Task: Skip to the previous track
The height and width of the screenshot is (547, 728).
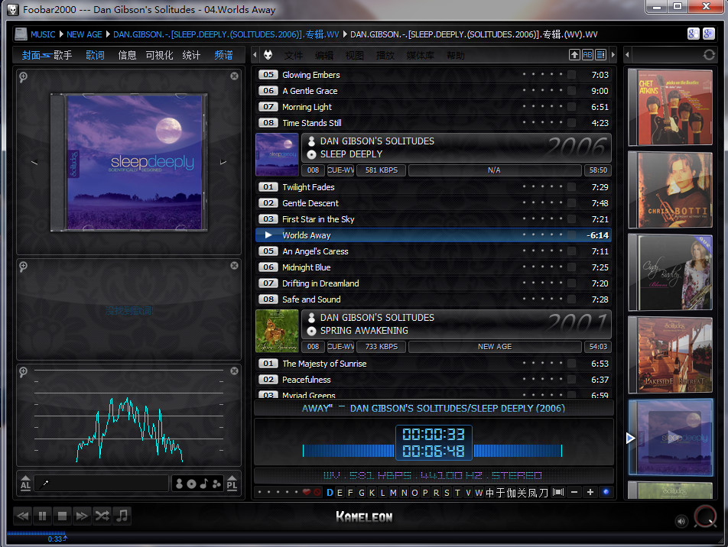Action: 22,516
